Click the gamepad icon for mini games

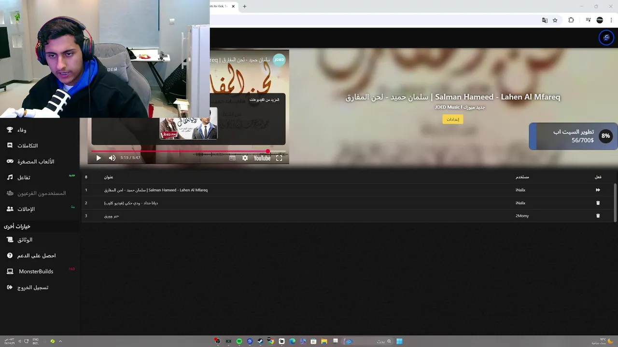point(10,161)
